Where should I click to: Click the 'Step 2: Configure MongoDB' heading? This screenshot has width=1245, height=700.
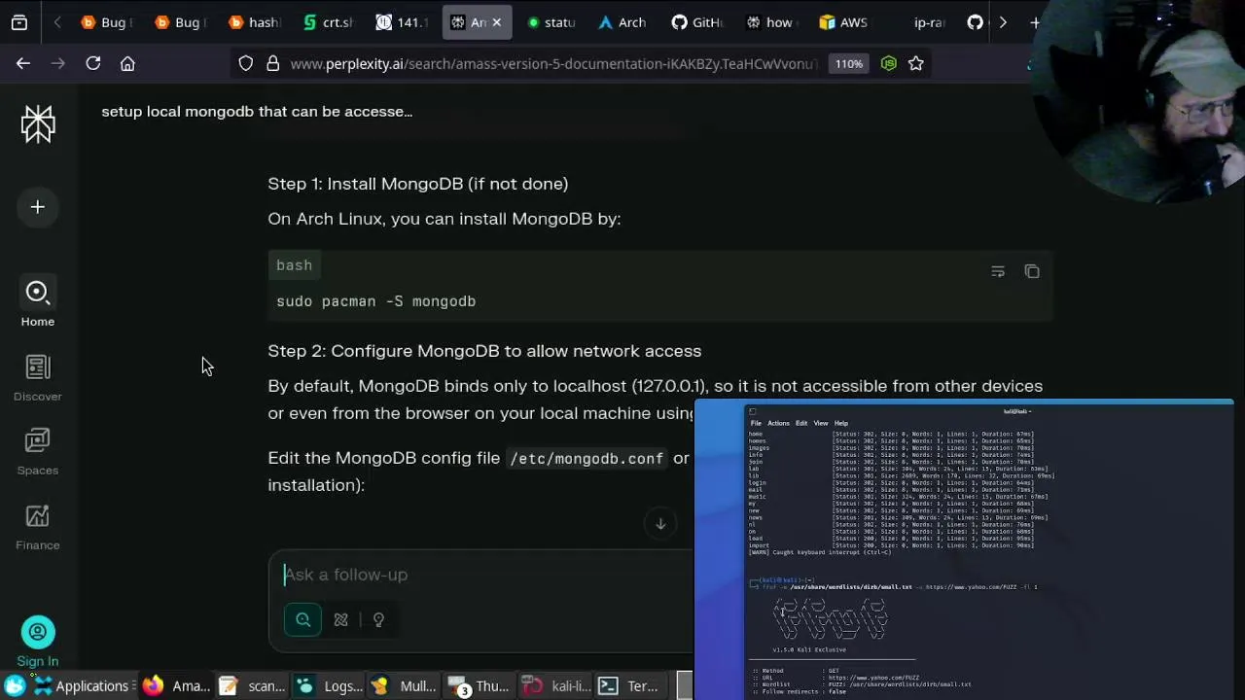click(x=484, y=351)
